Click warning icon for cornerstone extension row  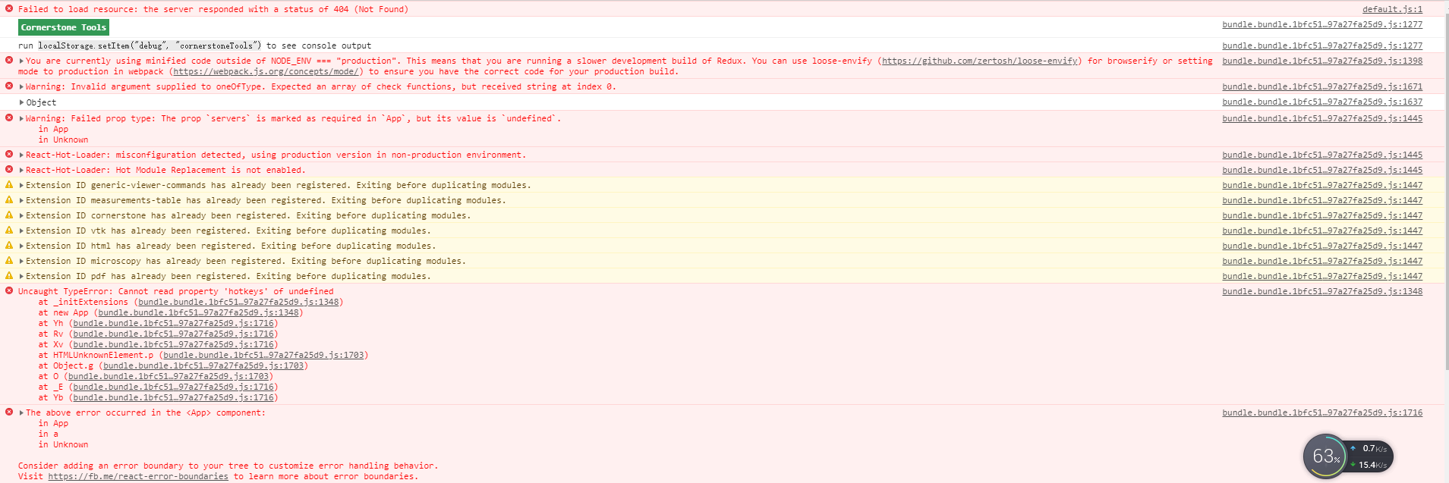tap(9, 215)
